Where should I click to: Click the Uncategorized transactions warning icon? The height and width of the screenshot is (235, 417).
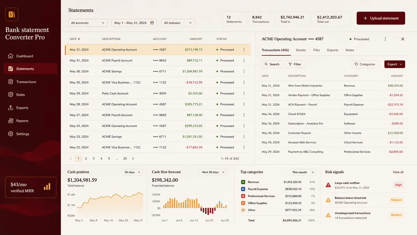pyautogui.click(x=328, y=215)
